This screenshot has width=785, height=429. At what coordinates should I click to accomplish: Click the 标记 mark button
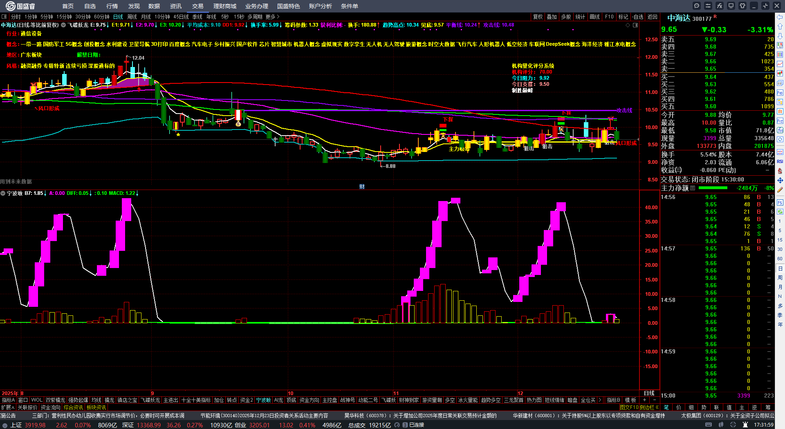pyautogui.click(x=623, y=17)
